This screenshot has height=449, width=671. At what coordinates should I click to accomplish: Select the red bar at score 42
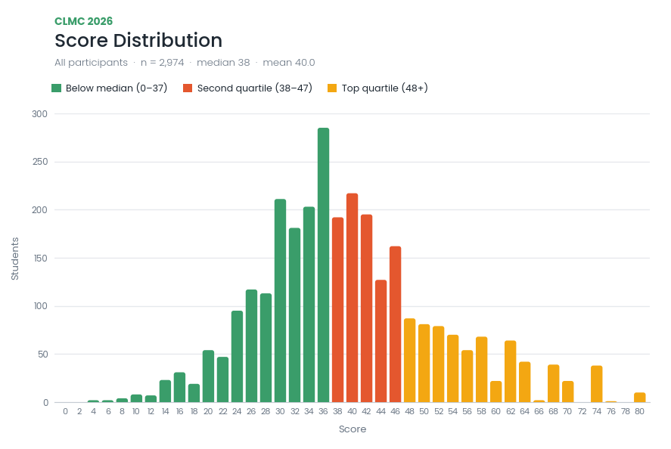pos(366,308)
